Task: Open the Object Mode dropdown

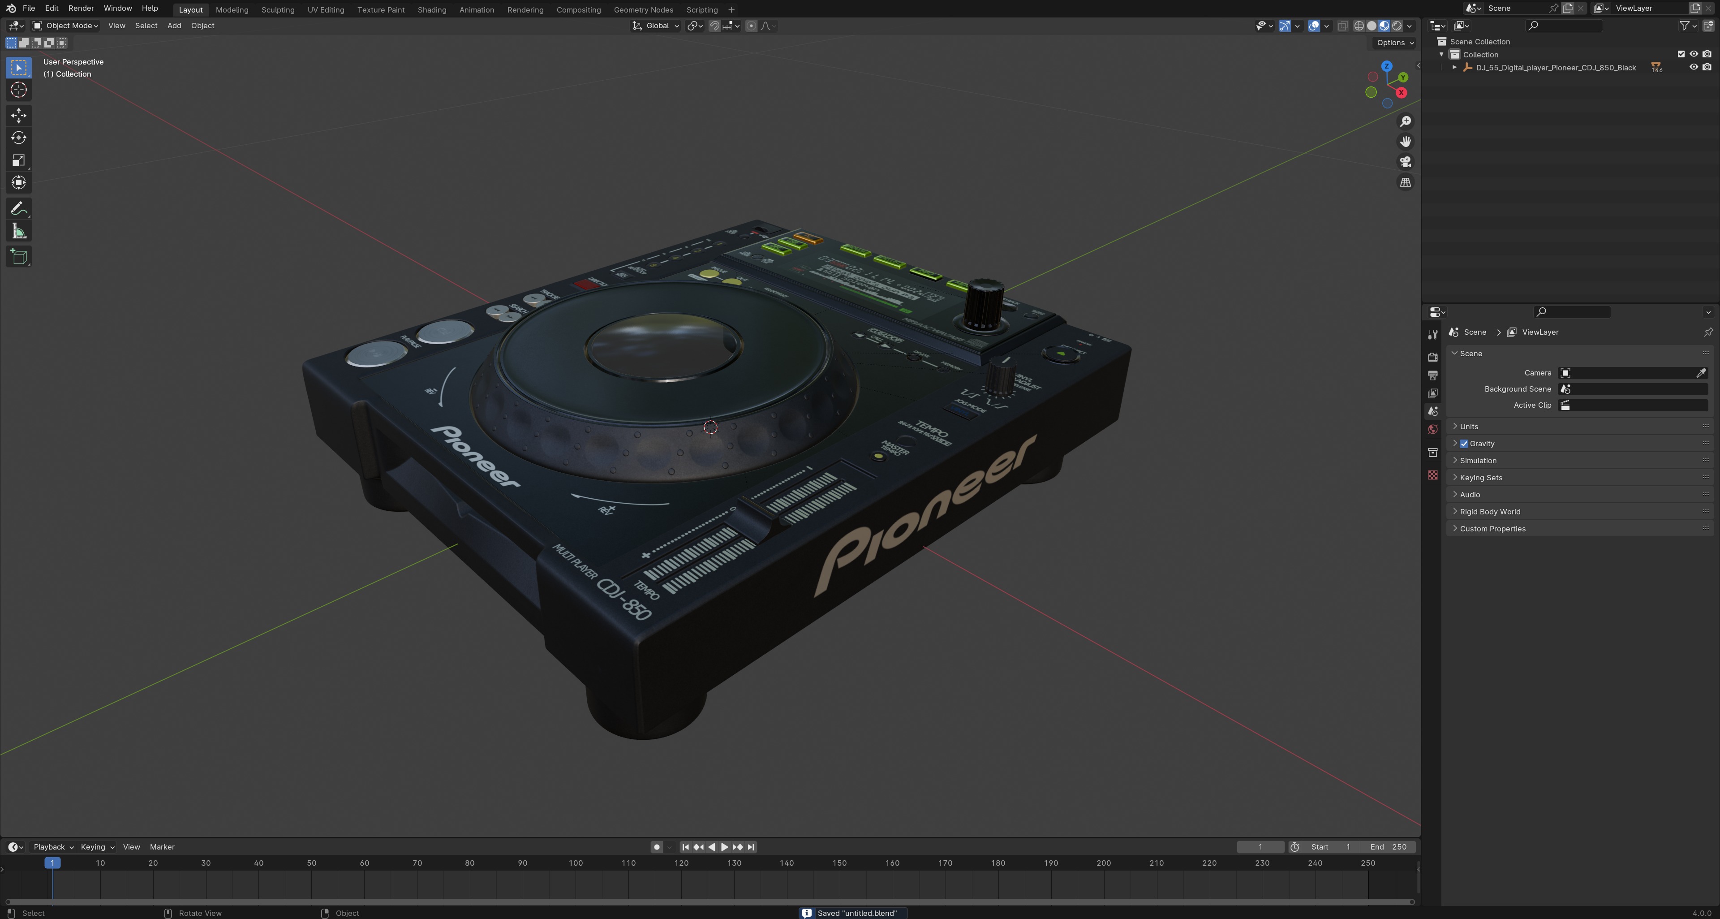Action: point(65,26)
